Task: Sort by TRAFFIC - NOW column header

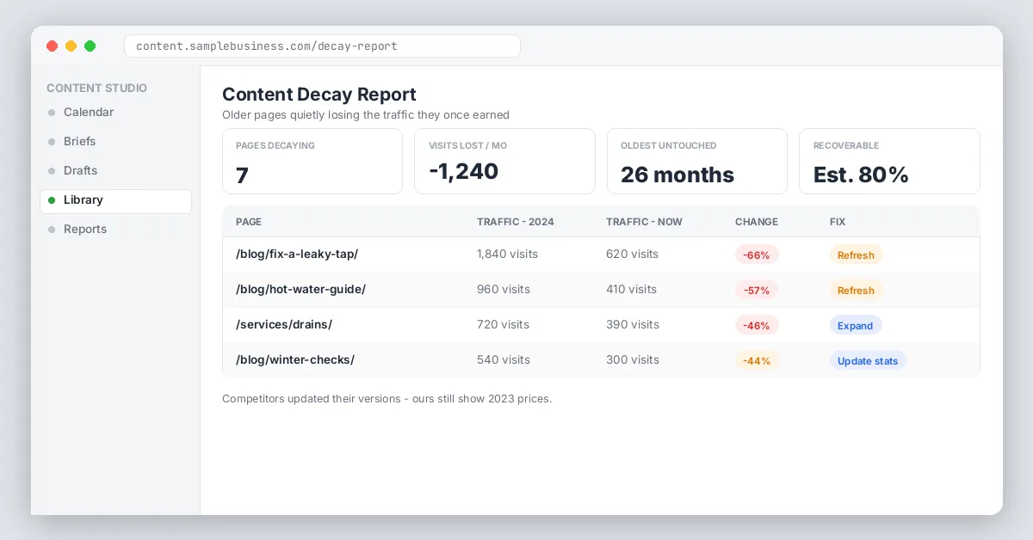Action: [644, 222]
